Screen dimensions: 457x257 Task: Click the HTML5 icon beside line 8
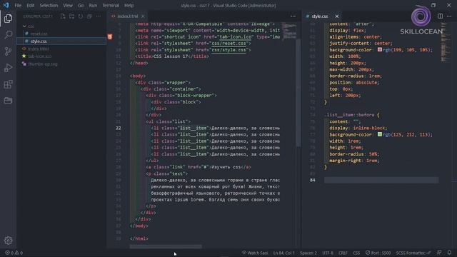[x=110, y=36]
